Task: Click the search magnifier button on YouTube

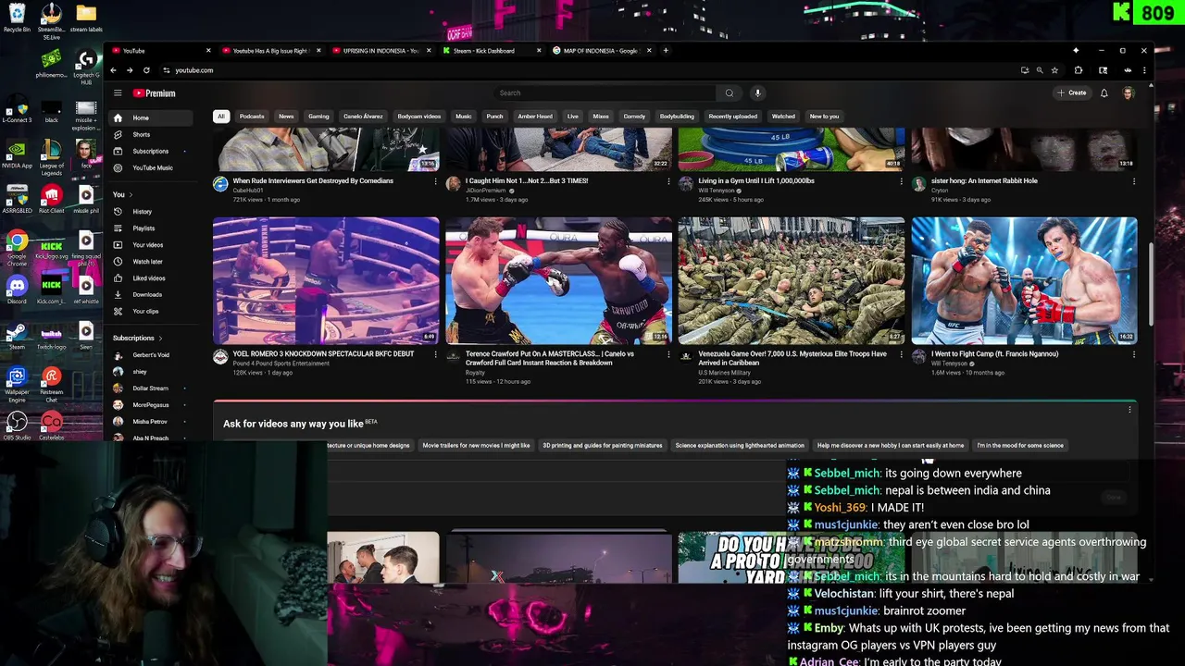Action: [x=730, y=93]
